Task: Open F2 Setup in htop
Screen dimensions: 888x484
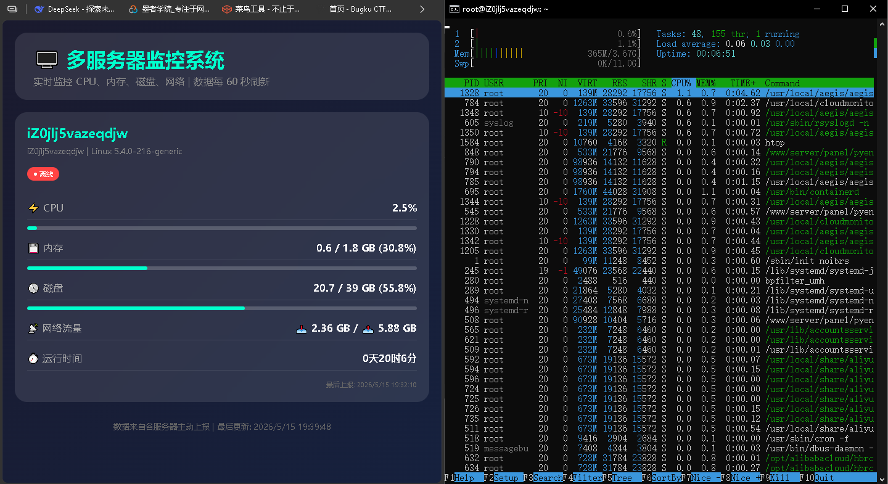Action: pyautogui.click(x=501, y=478)
